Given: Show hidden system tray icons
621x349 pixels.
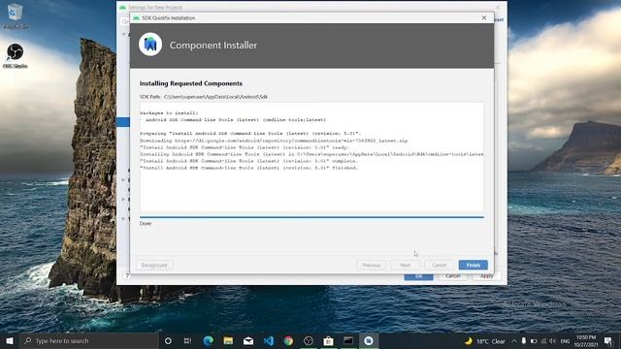Looking at the screenshot, I should (513, 341).
